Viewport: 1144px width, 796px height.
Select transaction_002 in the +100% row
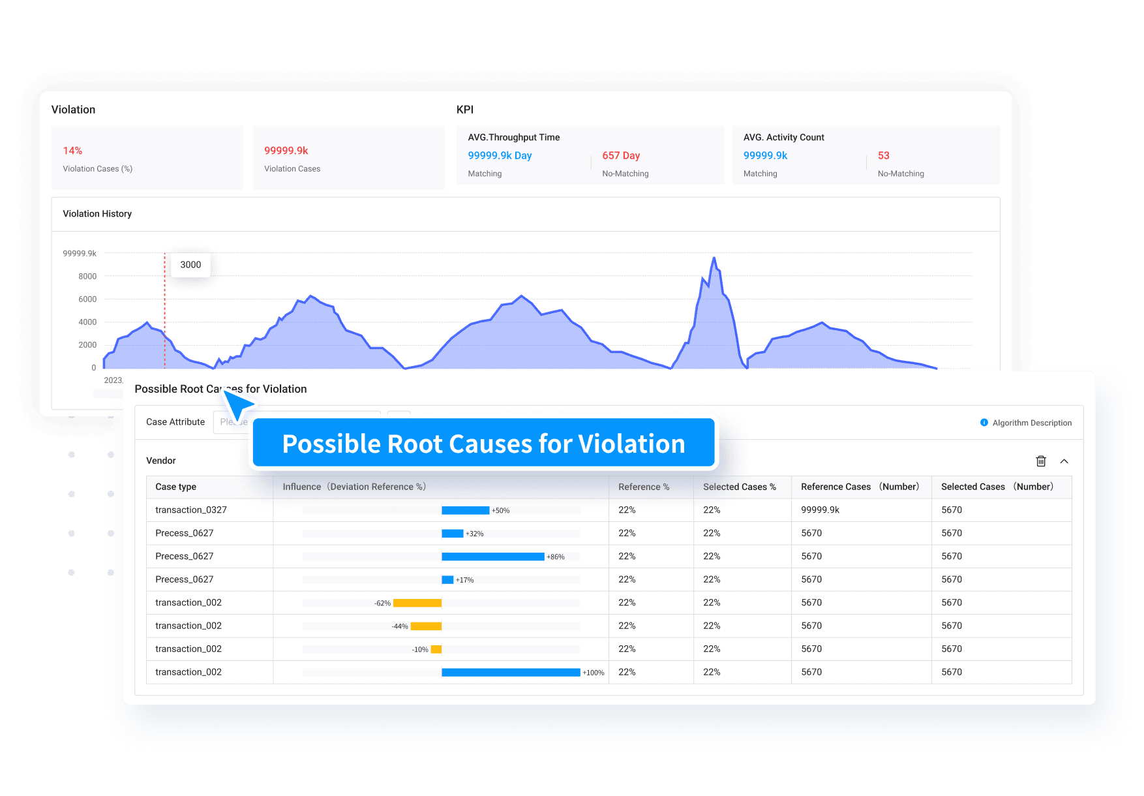(x=188, y=672)
